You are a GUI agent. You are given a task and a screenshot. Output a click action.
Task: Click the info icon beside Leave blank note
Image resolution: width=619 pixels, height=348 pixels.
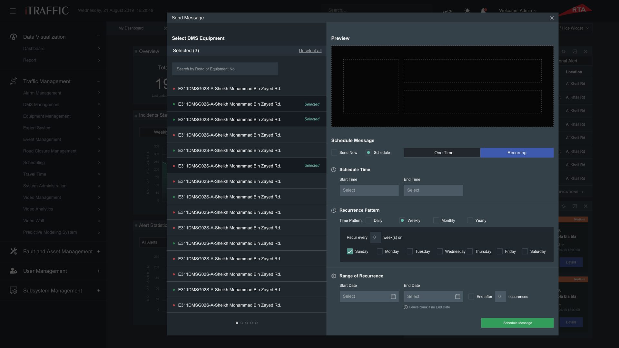(x=406, y=307)
